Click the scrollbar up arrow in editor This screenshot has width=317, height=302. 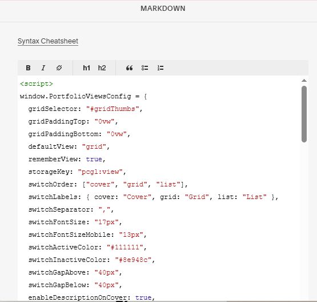304,81
